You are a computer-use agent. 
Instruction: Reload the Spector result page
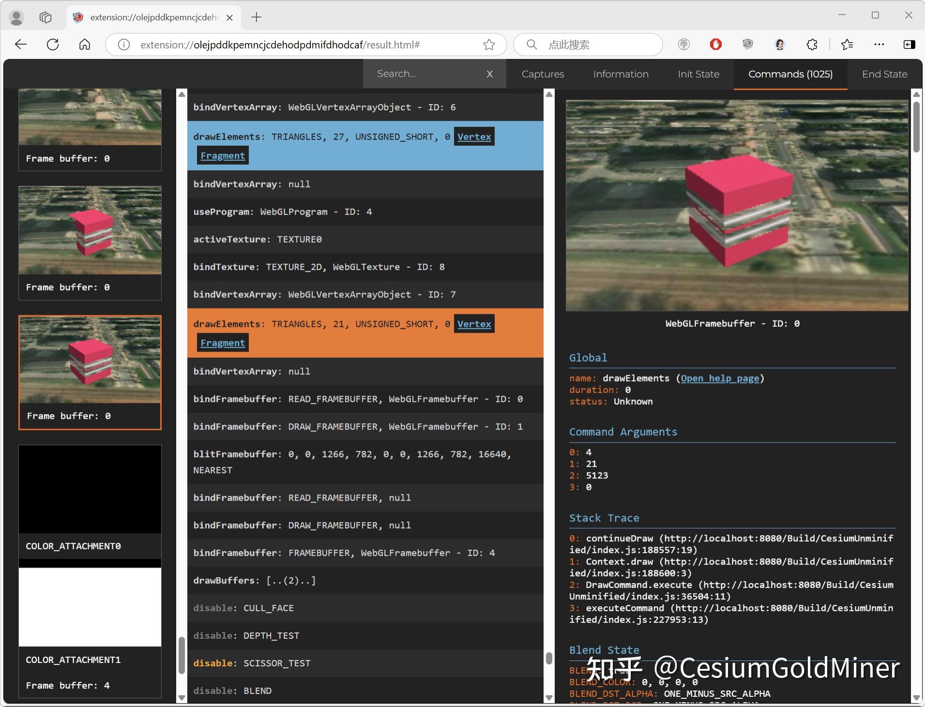pyautogui.click(x=53, y=44)
